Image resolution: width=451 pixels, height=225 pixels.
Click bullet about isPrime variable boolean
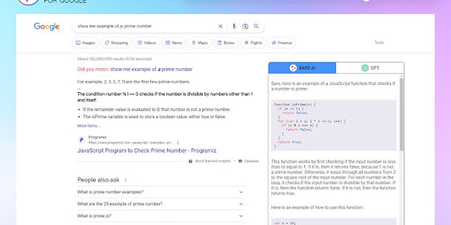point(155,116)
